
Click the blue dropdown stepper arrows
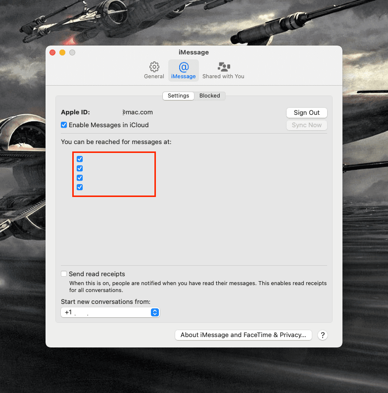155,312
